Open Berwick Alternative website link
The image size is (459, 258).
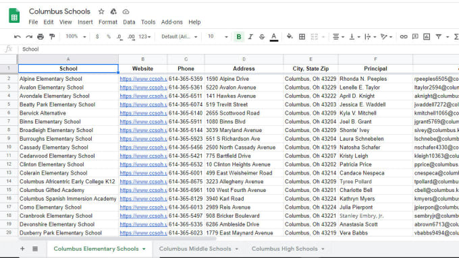143,113
